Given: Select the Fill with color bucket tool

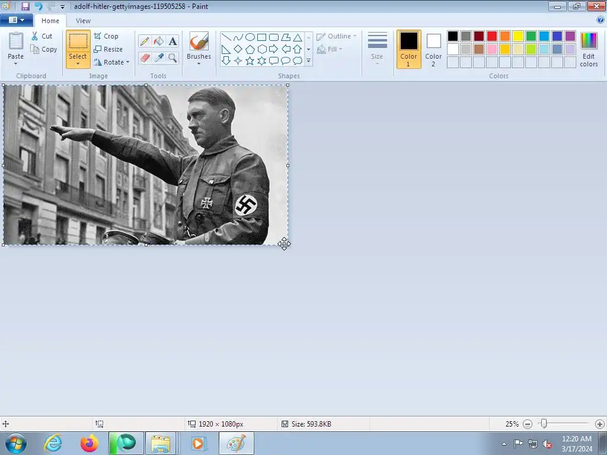Looking at the screenshot, I should (x=159, y=41).
